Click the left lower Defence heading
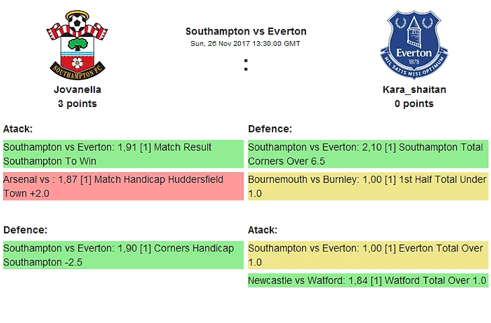This screenshot has width=491, height=323. click(25, 229)
